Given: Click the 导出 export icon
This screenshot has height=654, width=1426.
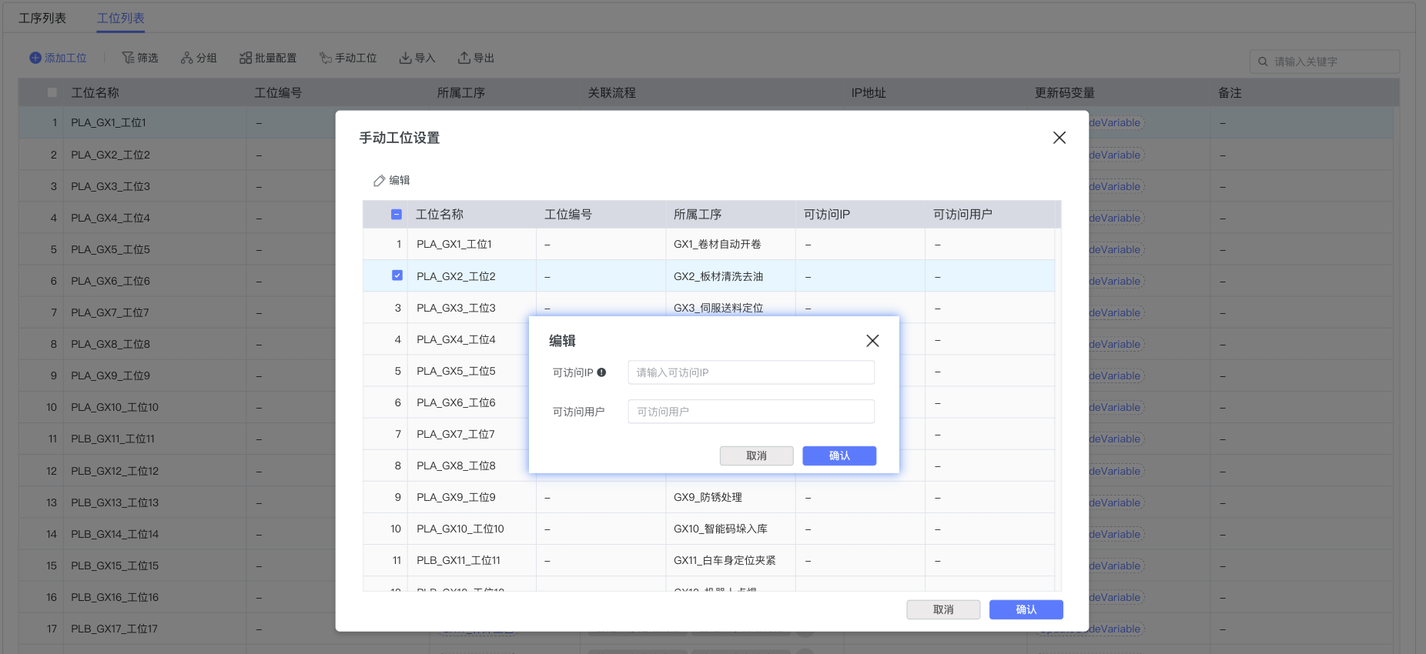Looking at the screenshot, I should point(464,58).
